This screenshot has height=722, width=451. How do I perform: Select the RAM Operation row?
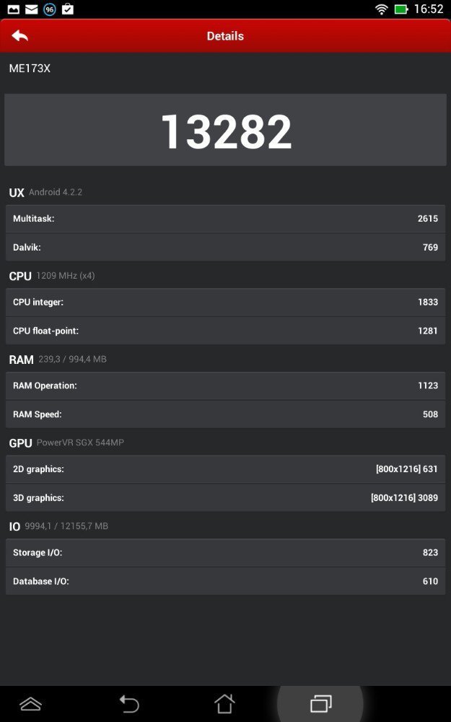225,386
